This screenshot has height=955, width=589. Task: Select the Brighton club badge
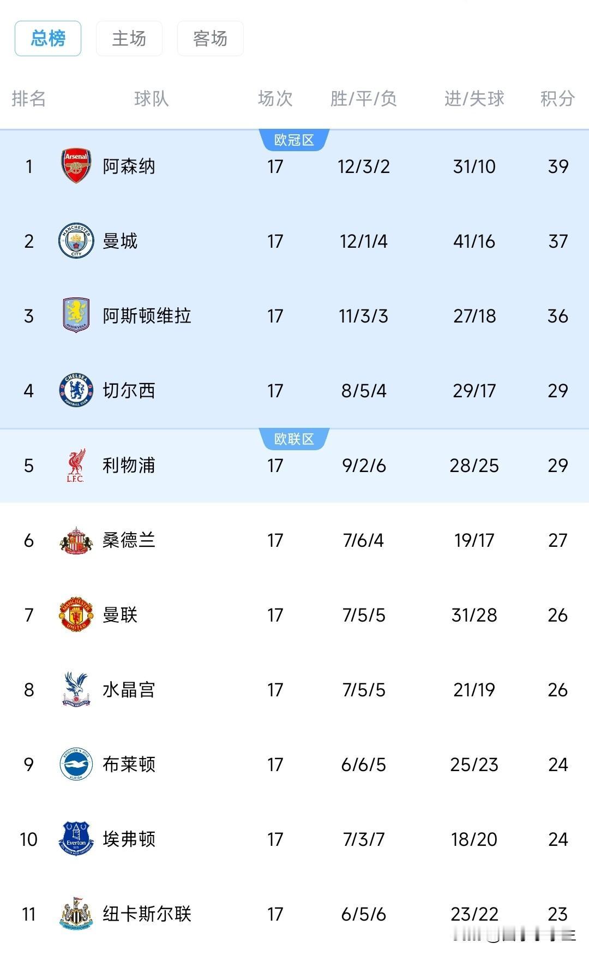tap(76, 765)
